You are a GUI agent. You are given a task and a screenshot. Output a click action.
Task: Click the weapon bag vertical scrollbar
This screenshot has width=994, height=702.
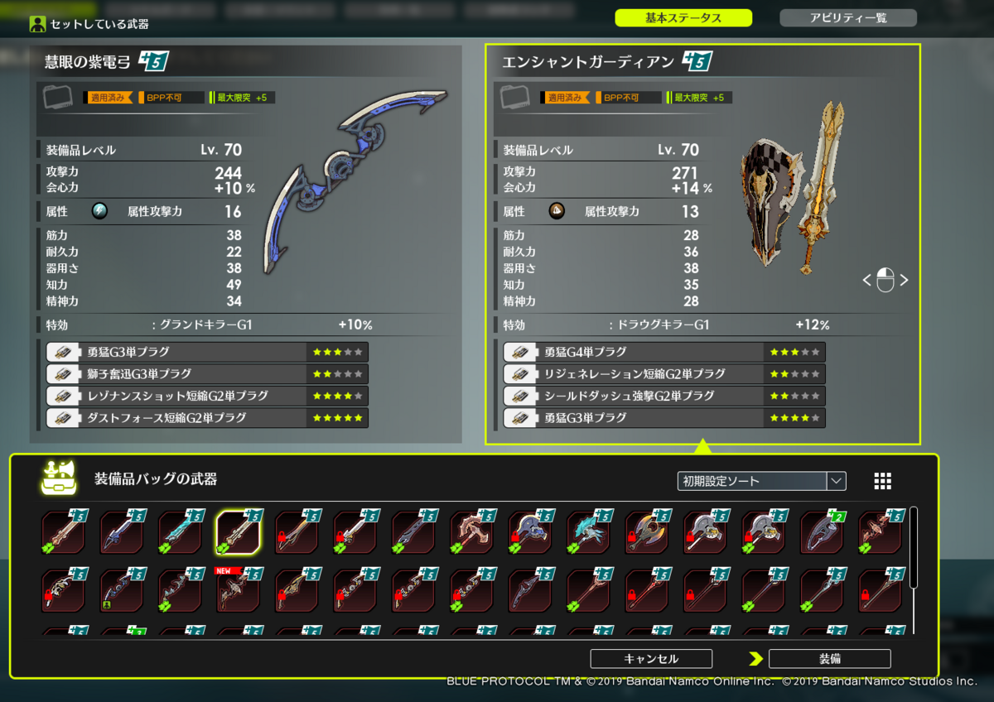[914, 547]
